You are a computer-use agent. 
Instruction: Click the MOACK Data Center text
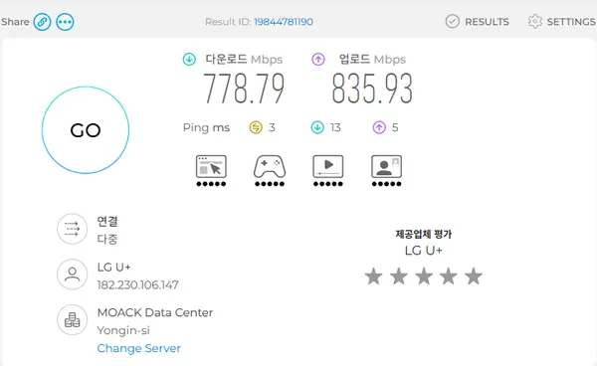pyautogui.click(x=155, y=312)
